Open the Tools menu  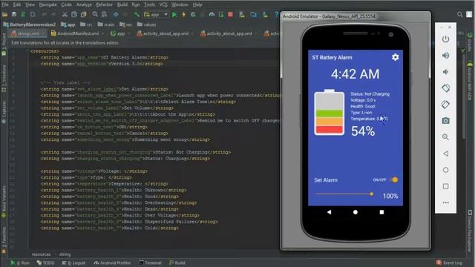coord(149,4)
